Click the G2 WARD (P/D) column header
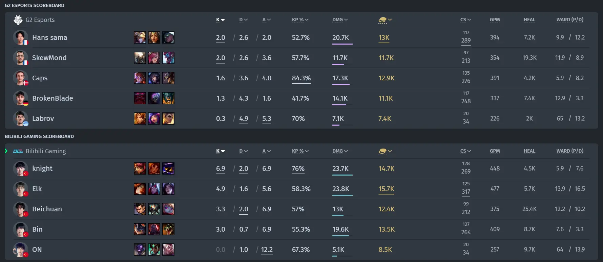603x262 pixels. [x=570, y=20]
